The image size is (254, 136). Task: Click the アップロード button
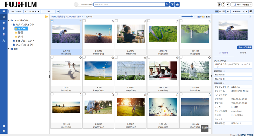16,11
